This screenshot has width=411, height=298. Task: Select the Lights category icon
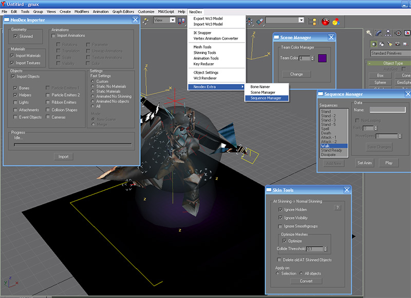click(390, 44)
